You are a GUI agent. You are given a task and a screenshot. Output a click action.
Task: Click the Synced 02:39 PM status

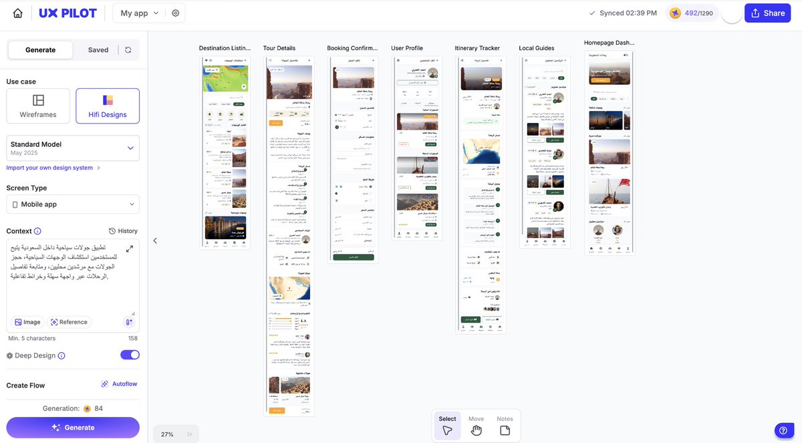click(x=623, y=13)
